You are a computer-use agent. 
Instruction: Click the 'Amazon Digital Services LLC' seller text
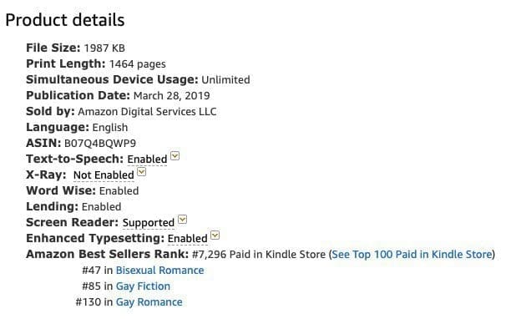point(147,112)
